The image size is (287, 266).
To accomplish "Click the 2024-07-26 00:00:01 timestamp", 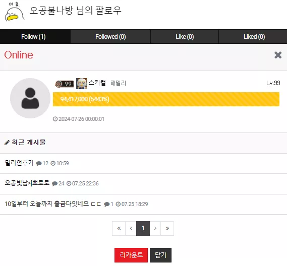I will click(81, 119).
